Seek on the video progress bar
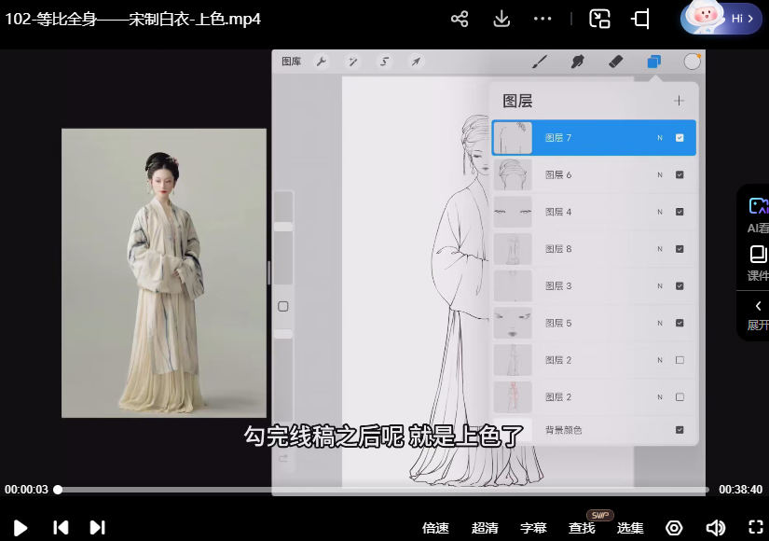 tap(373, 489)
